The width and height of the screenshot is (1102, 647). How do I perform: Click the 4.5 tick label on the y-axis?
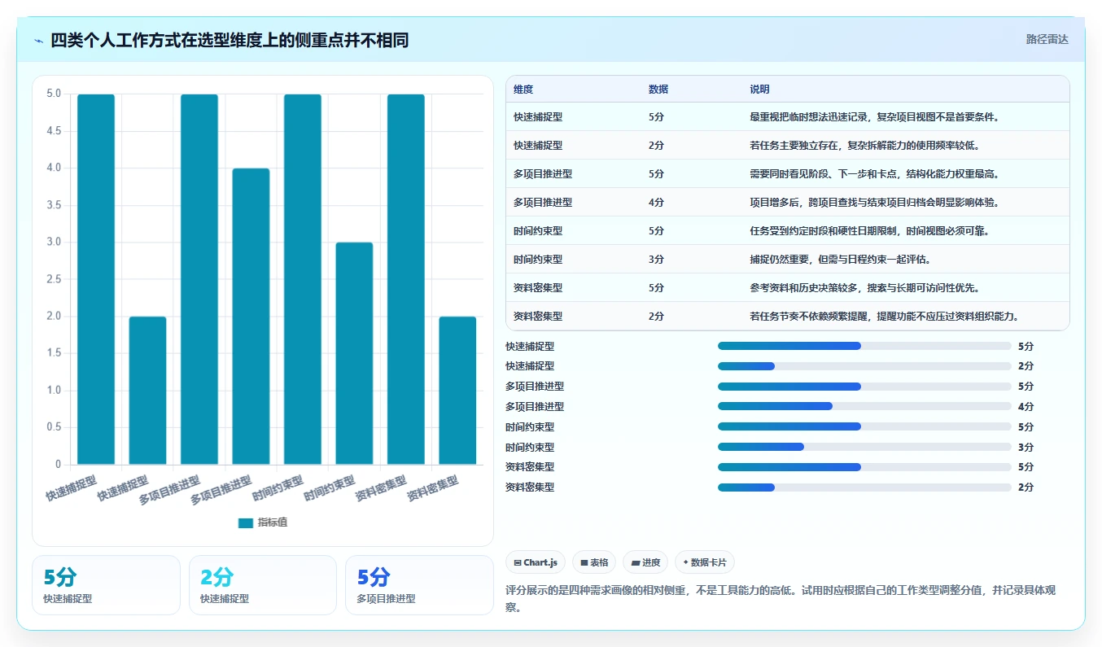[53, 131]
